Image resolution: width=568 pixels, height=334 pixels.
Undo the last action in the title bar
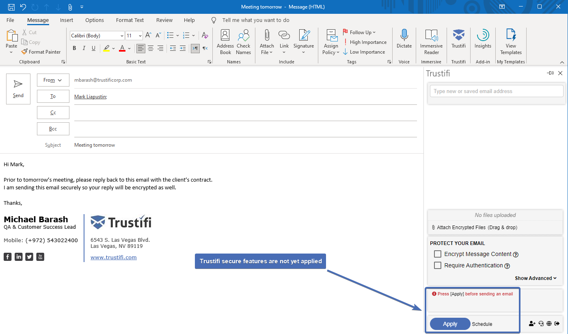pyautogui.click(x=23, y=7)
